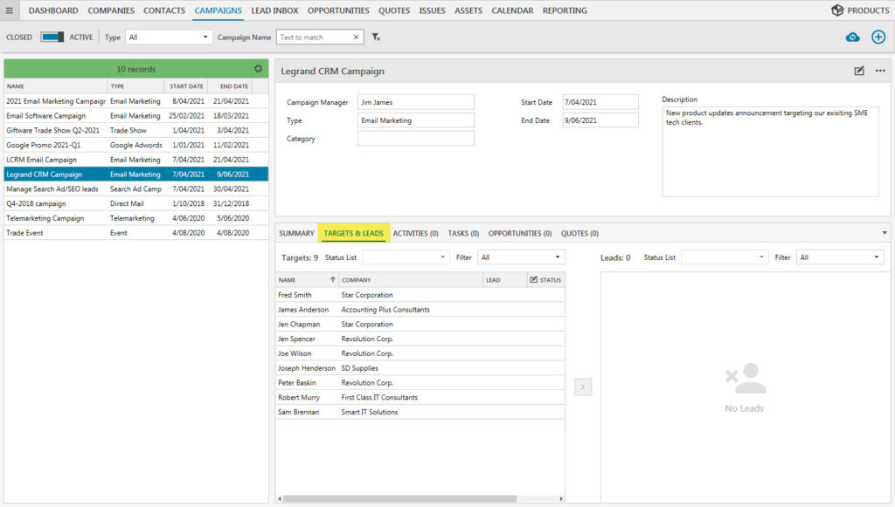Screen dimensions: 895x507
Task: Select the Trade Event campaign row
Action: point(54,233)
